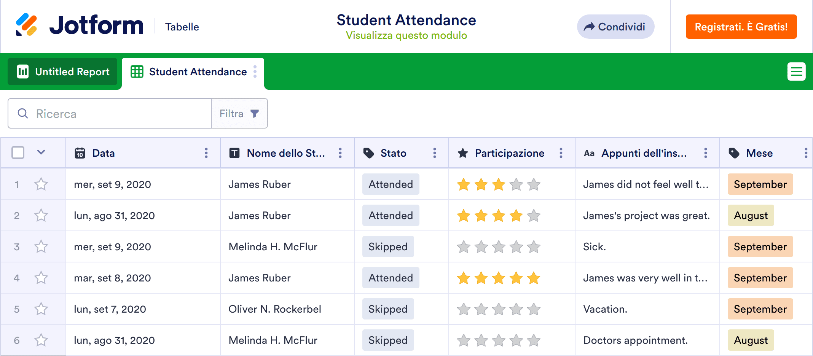Tick the select-all rows checkbox
The width and height of the screenshot is (813, 356).
(18, 153)
